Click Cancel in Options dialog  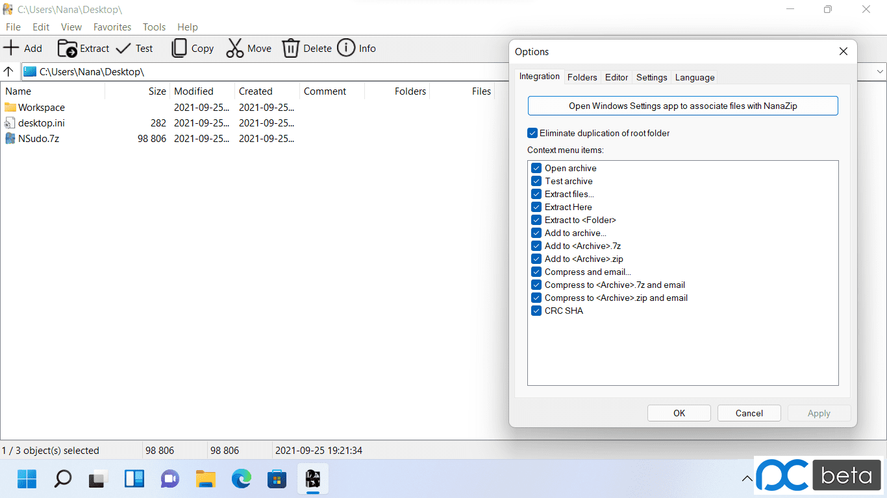tap(749, 413)
